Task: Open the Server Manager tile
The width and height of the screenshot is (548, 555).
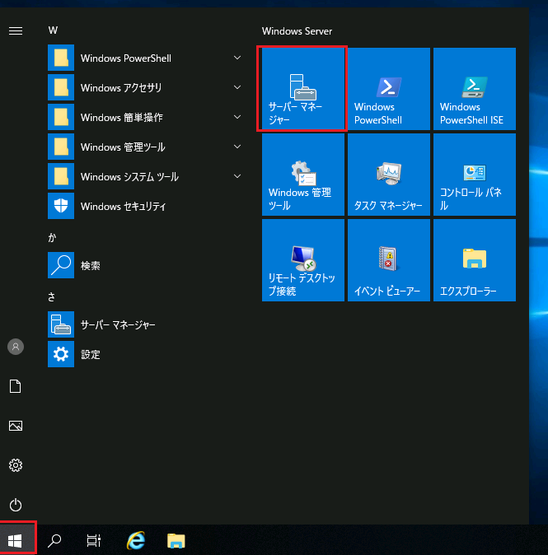Action: pyautogui.click(x=302, y=89)
